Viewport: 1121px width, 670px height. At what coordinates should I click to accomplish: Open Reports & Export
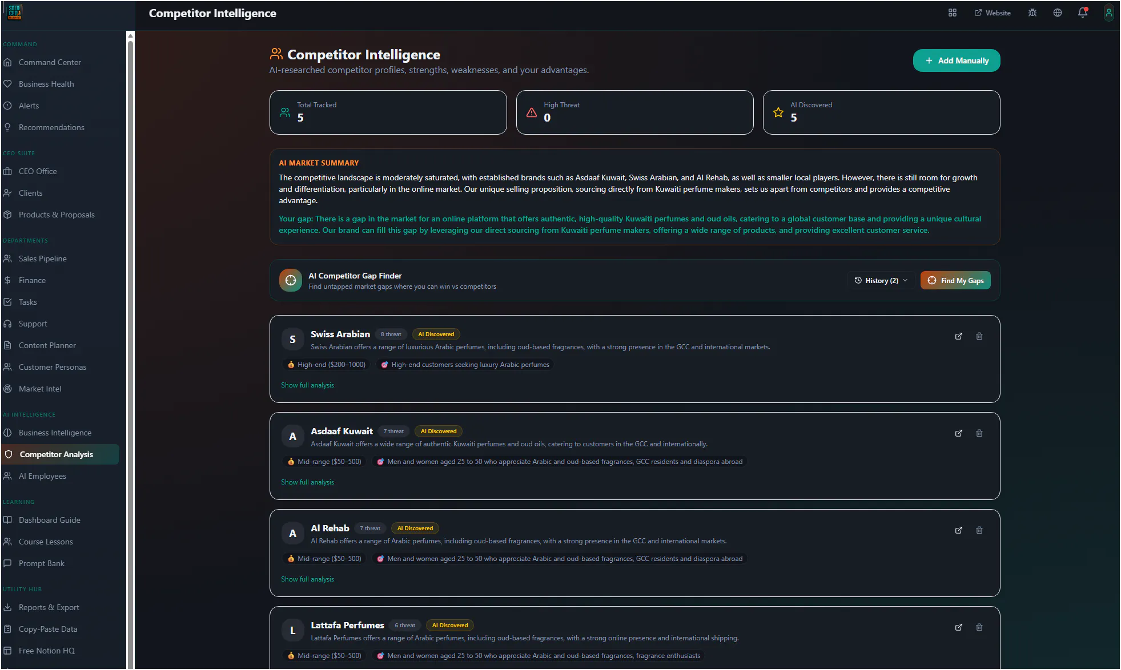(61, 607)
